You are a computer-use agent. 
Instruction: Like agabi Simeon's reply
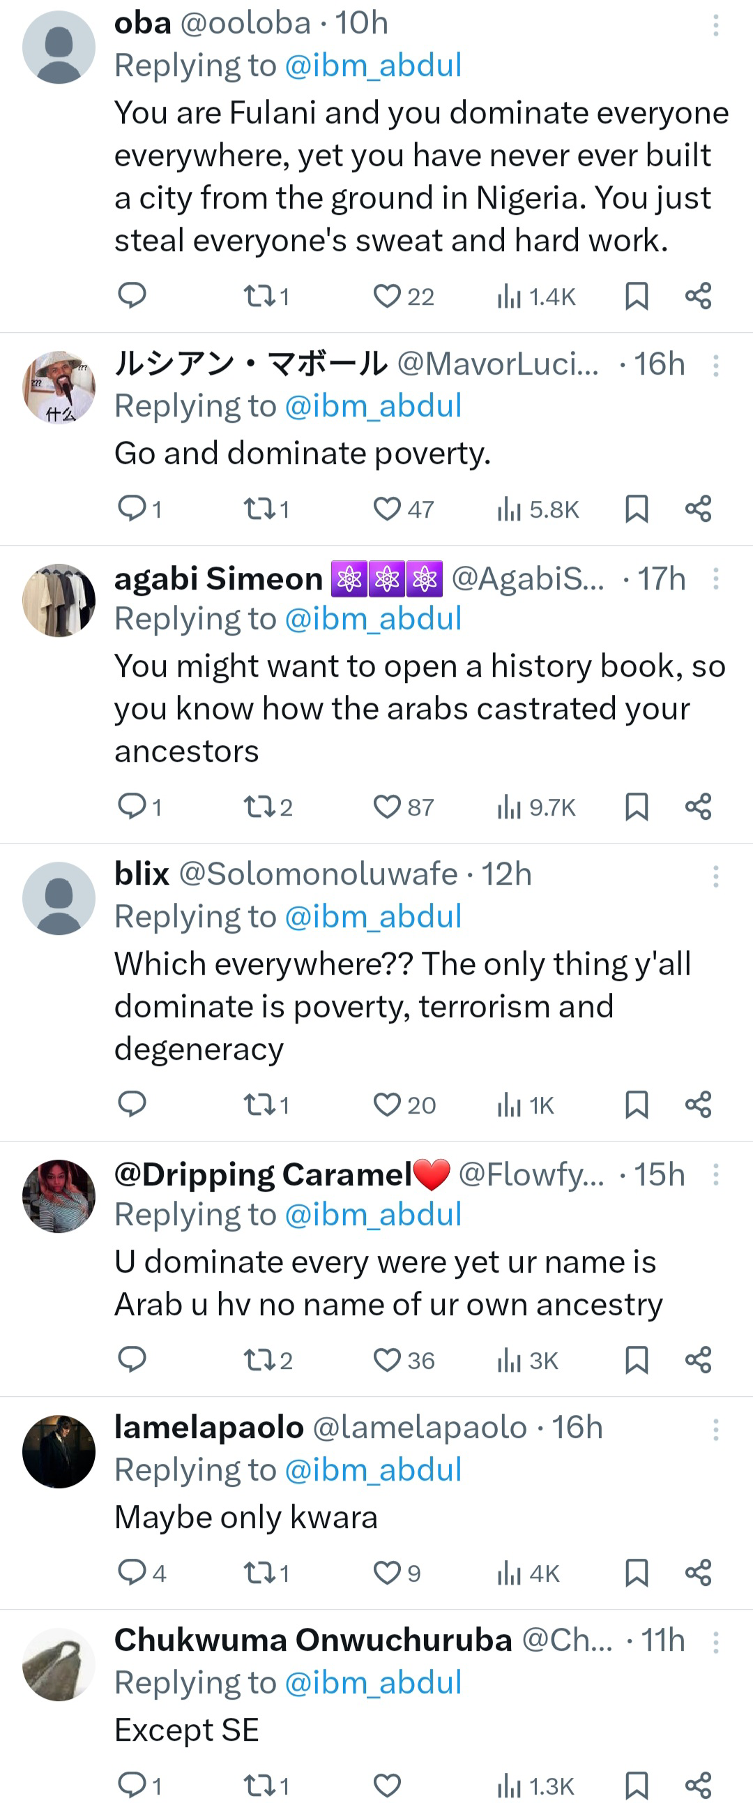[388, 807]
